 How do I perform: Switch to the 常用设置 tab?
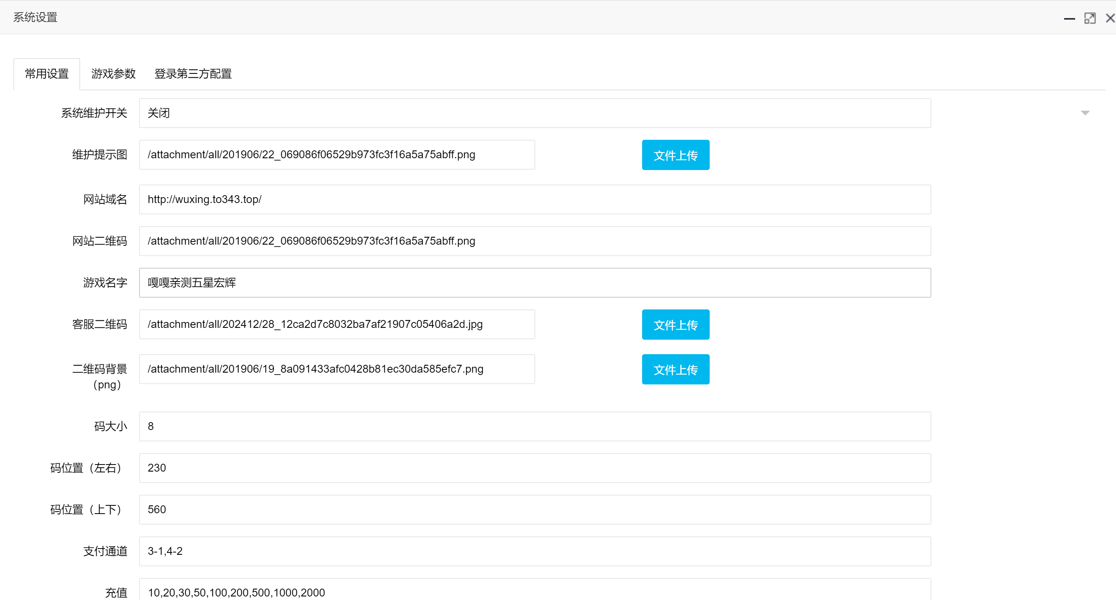click(47, 74)
